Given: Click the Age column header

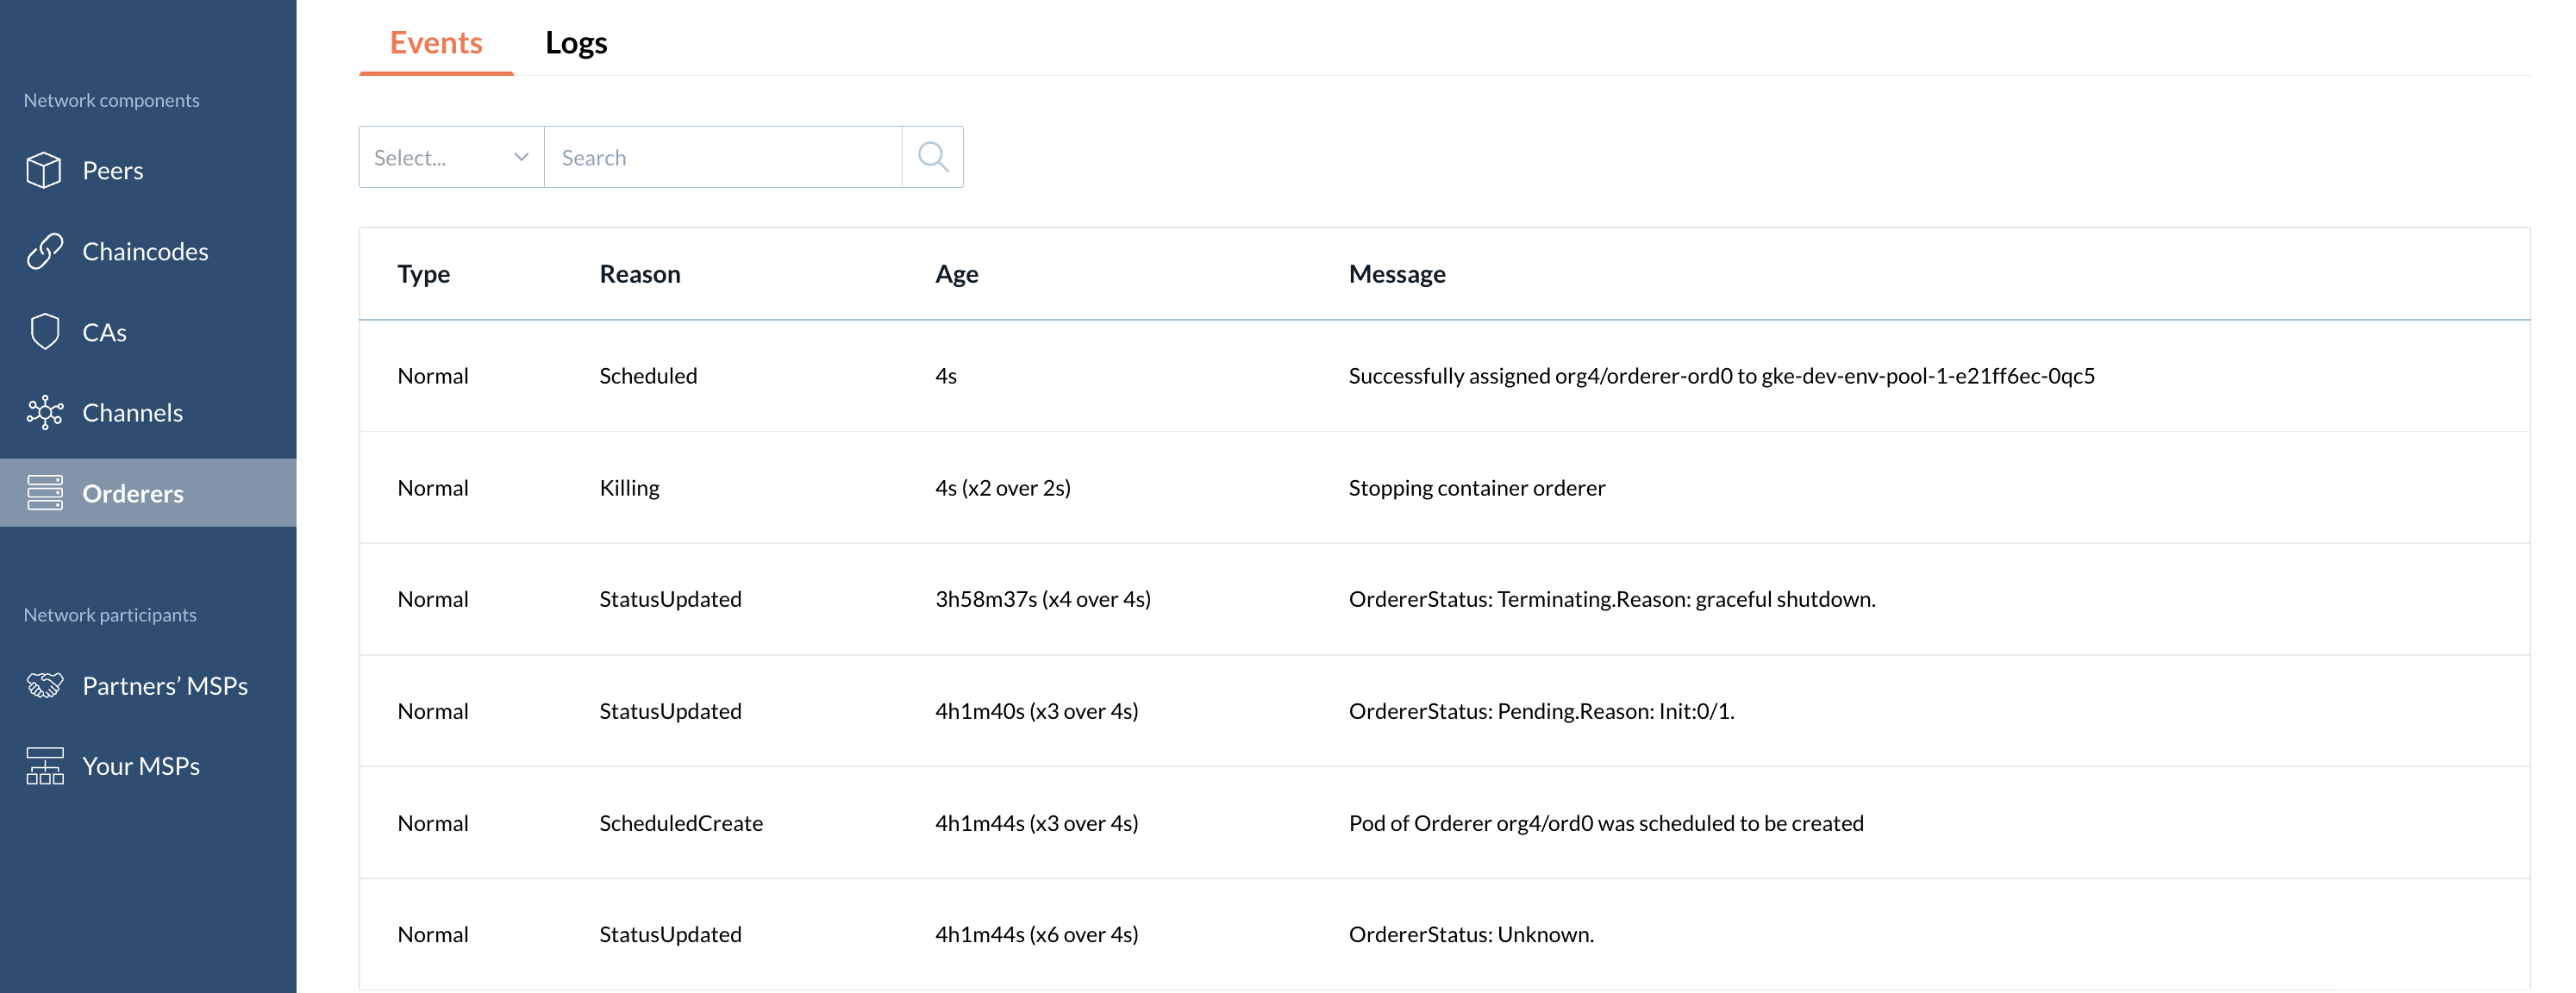Looking at the screenshot, I should click(956, 274).
